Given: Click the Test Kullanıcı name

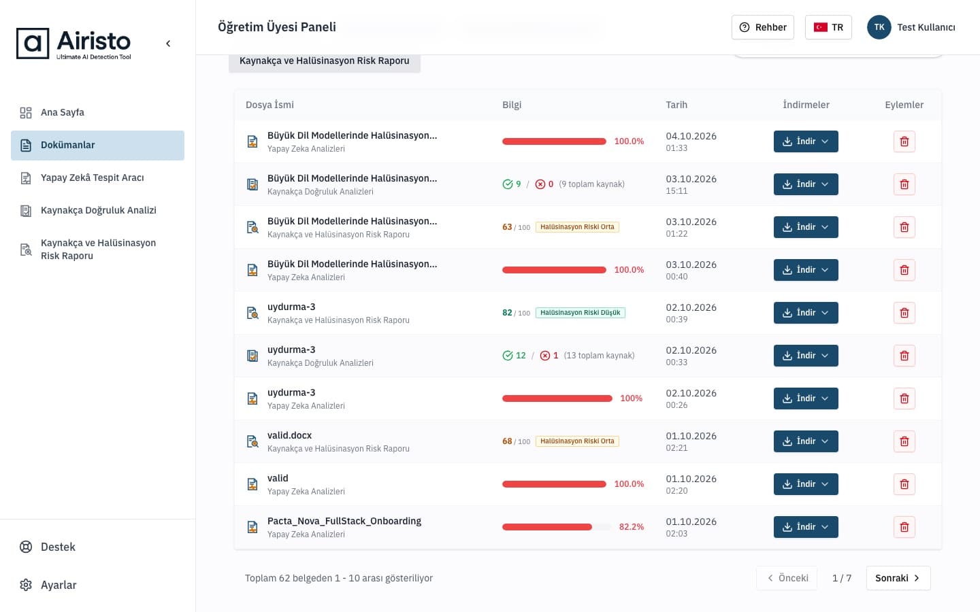Looking at the screenshot, I should coord(926,27).
